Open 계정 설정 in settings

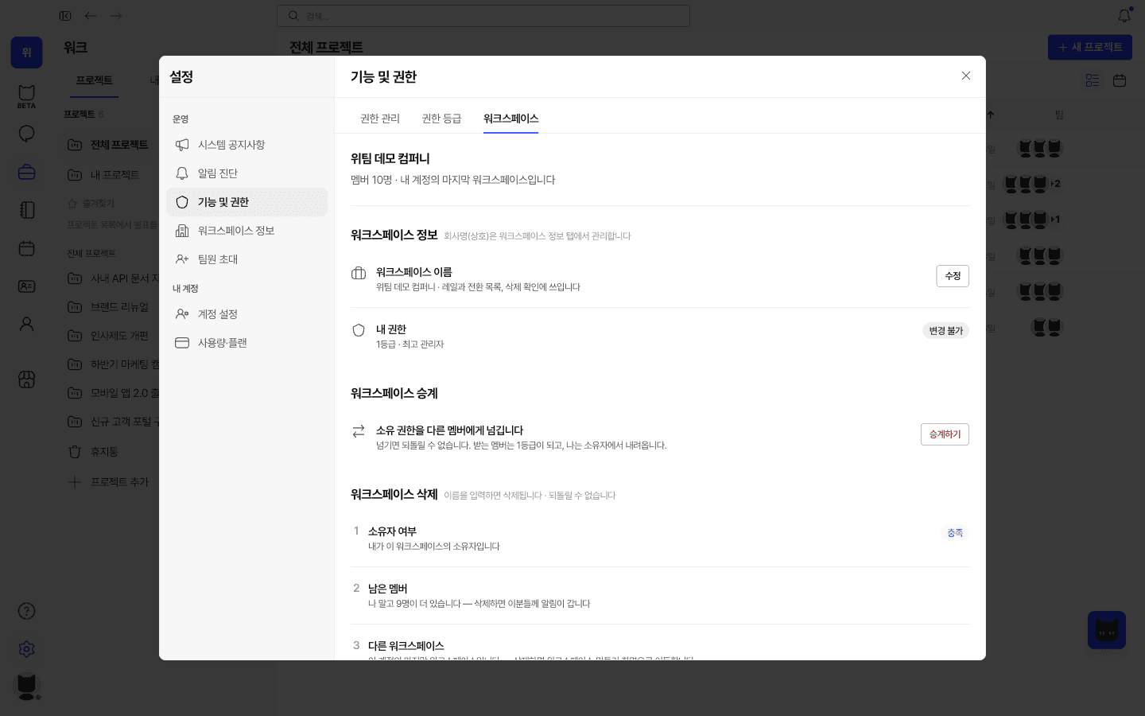246,314
